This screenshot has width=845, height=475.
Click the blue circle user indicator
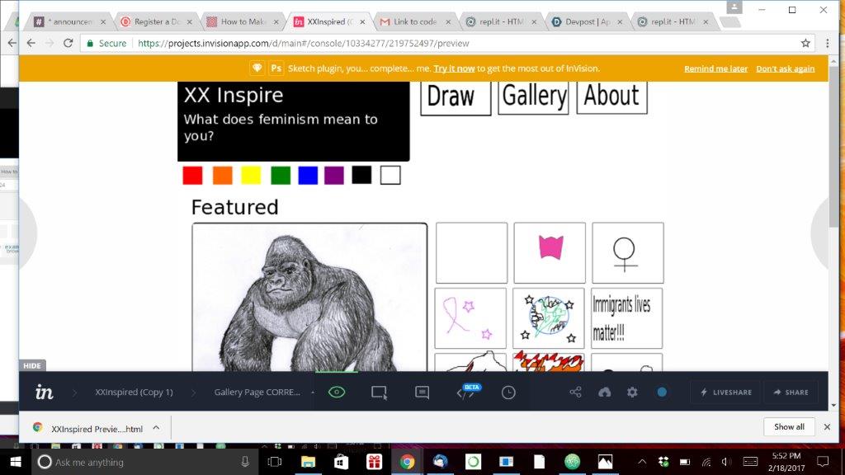(x=662, y=392)
